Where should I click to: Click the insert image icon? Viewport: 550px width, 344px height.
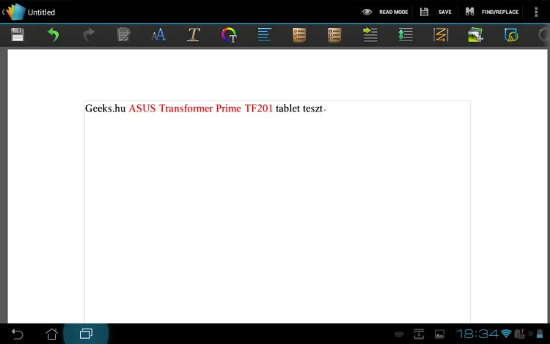(x=475, y=34)
